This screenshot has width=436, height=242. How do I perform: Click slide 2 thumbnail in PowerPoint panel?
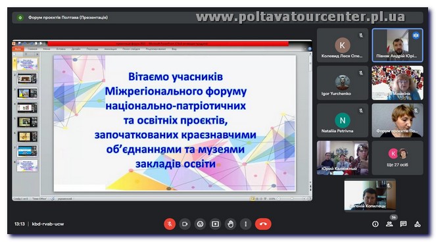(27, 78)
